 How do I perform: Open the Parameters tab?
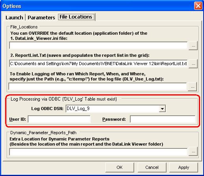click(x=41, y=17)
